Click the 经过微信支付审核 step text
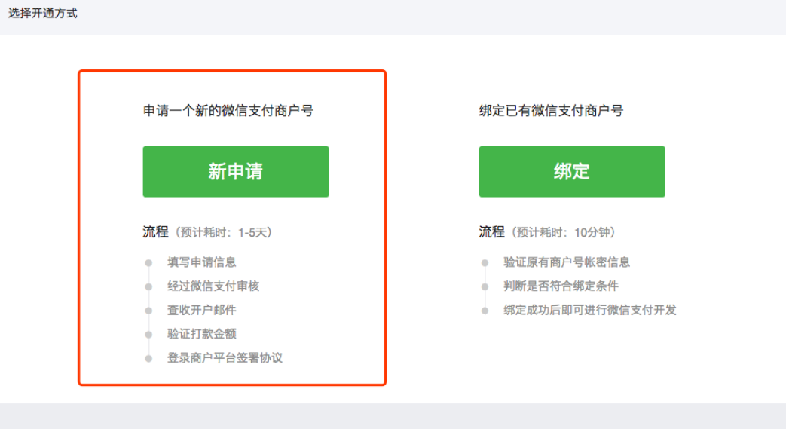The height and width of the screenshot is (432, 786). click(x=213, y=286)
